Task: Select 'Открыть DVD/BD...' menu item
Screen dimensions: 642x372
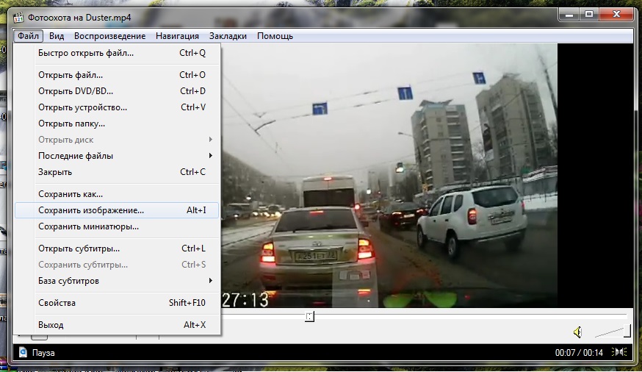Action: click(x=76, y=91)
